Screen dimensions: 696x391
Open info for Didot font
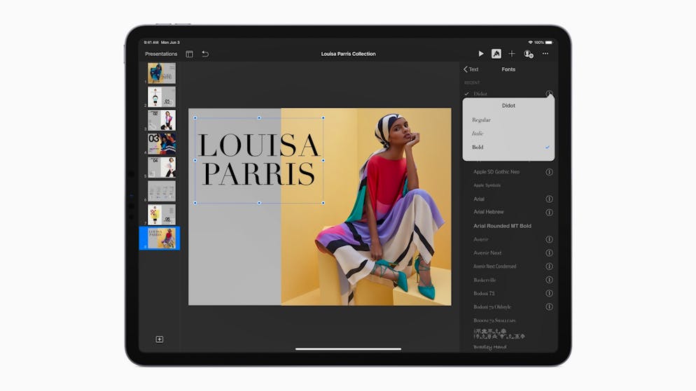(x=549, y=94)
